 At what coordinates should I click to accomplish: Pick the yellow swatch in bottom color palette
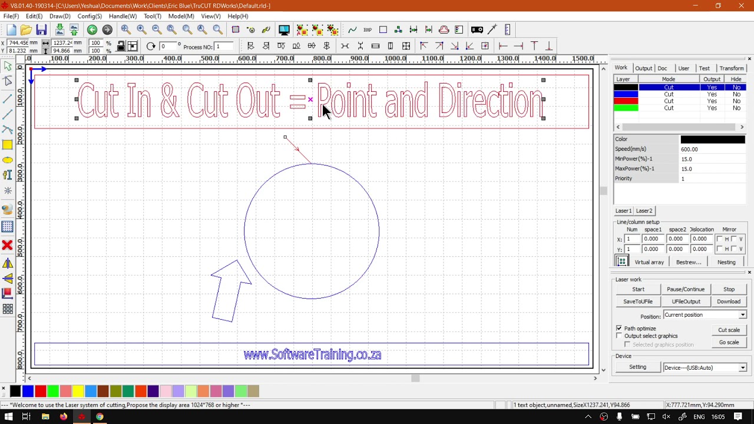coord(78,391)
